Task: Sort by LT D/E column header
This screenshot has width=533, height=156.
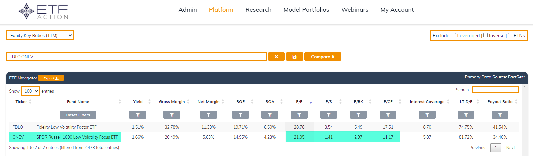Action: click(x=466, y=102)
